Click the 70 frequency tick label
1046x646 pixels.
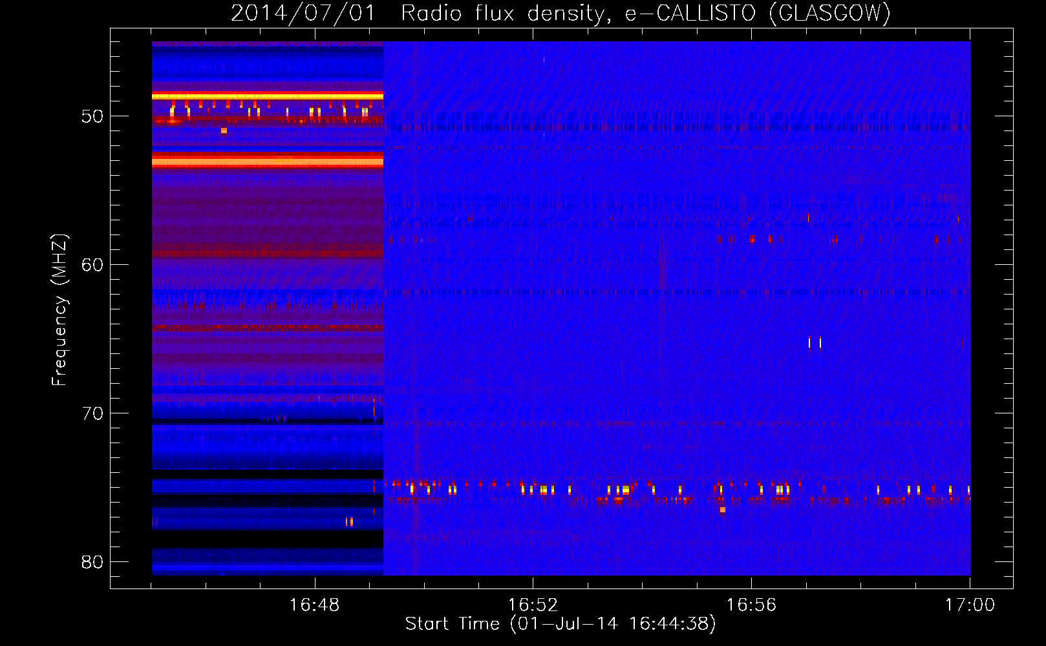pos(92,413)
